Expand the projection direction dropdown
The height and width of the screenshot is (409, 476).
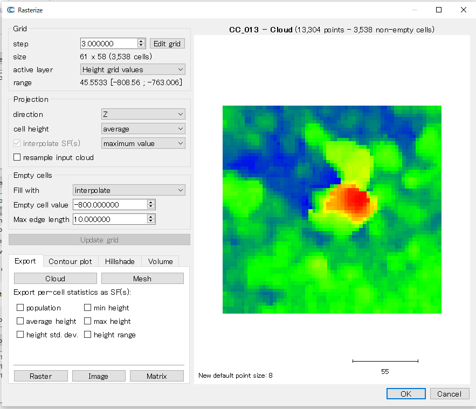(x=143, y=114)
